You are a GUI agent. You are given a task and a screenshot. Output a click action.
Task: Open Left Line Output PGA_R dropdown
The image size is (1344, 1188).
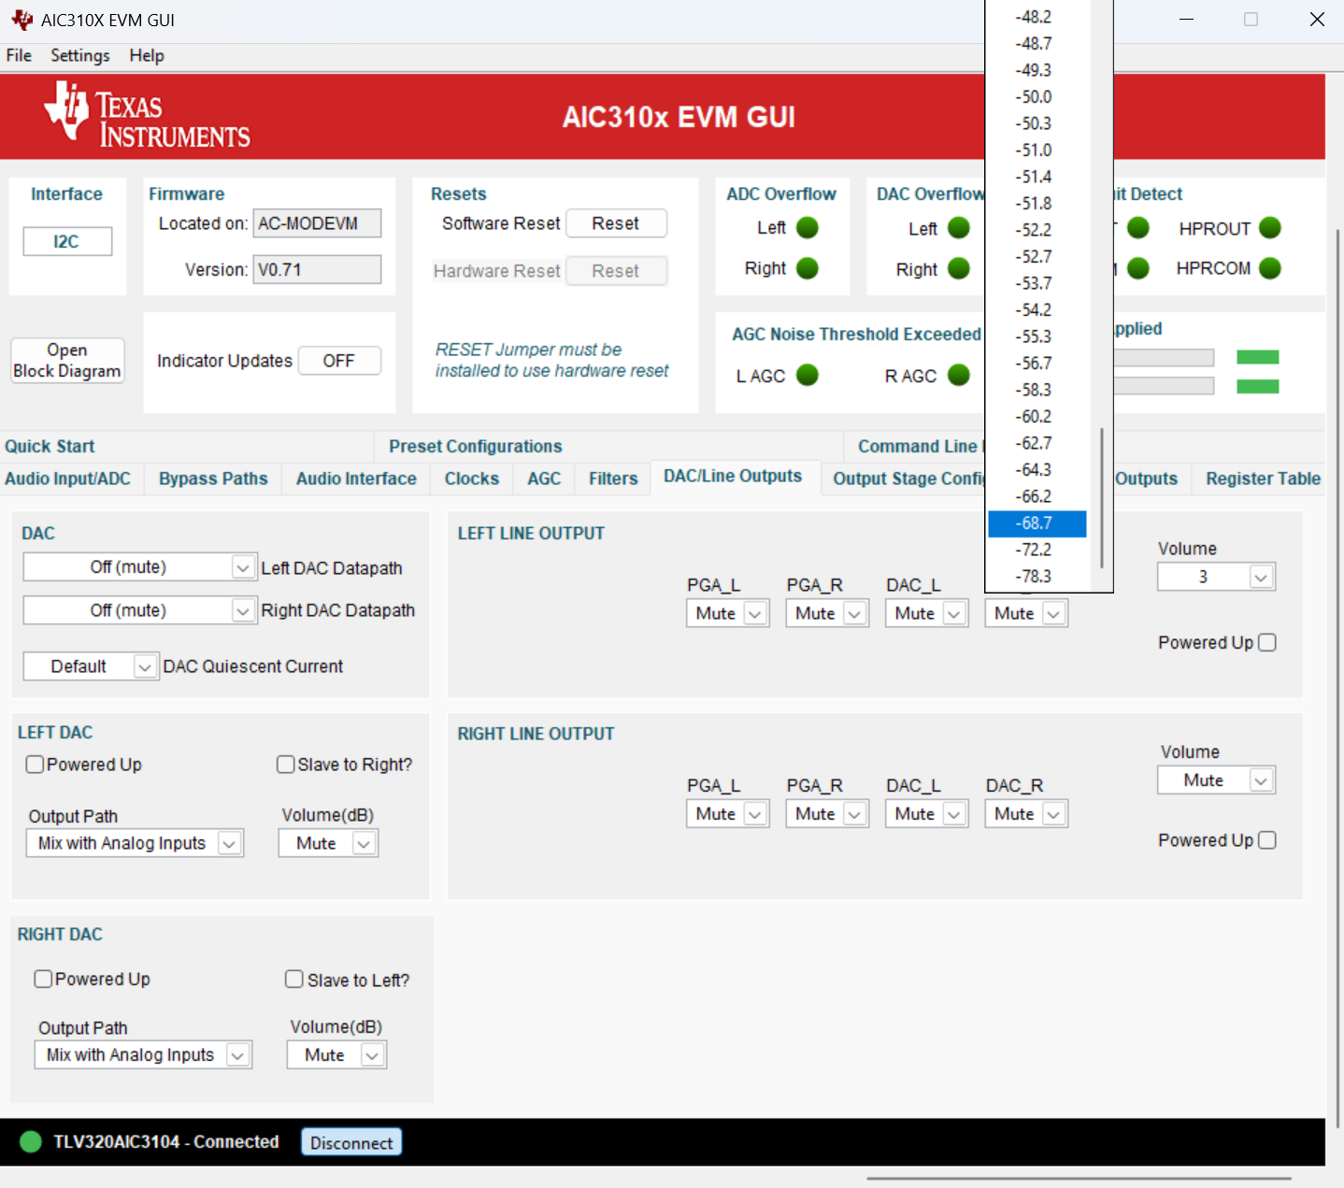(827, 613)
